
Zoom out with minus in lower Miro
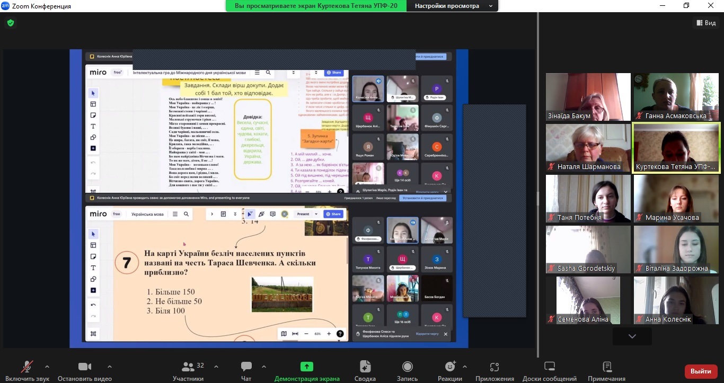306,334
